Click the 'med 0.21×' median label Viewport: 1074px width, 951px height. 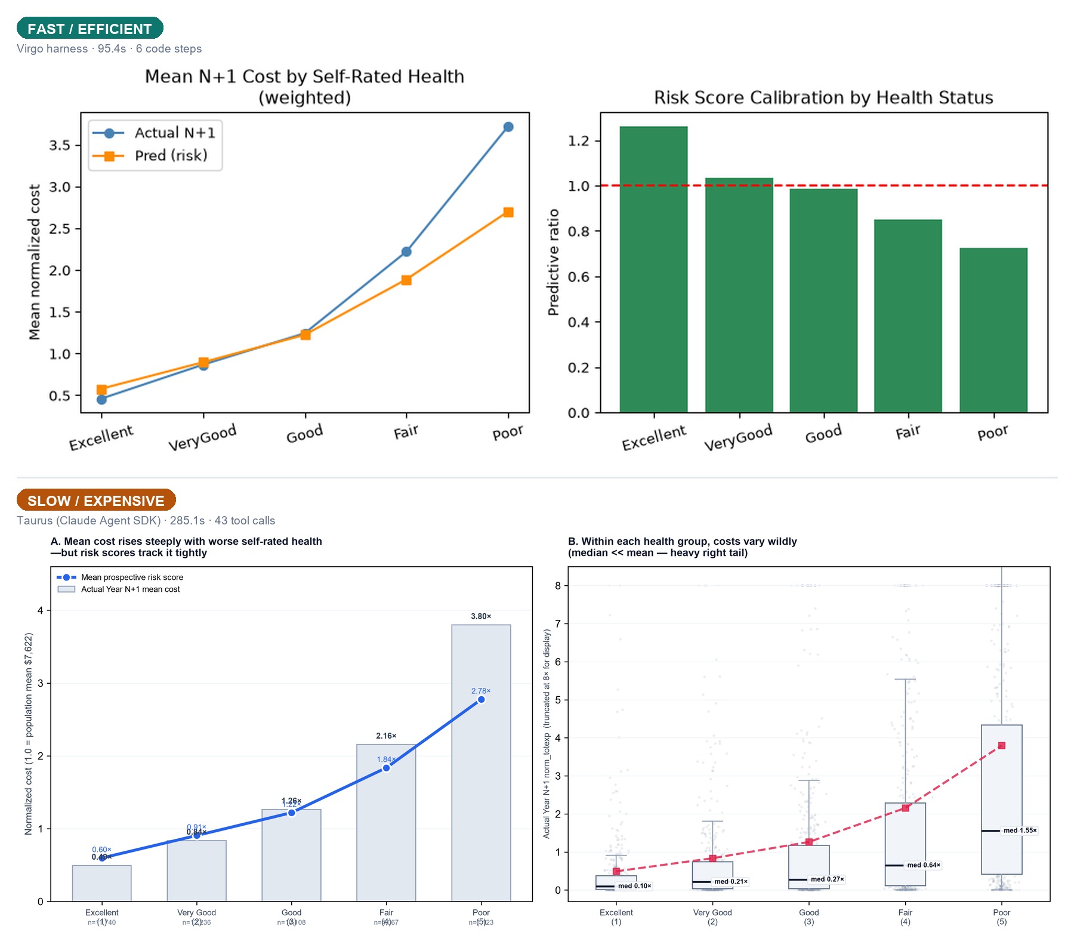point(731,882)
